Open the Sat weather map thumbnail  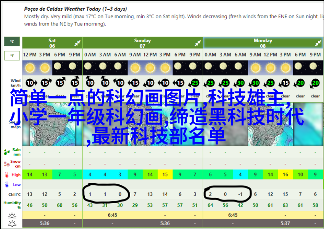[x=52, y=124]
